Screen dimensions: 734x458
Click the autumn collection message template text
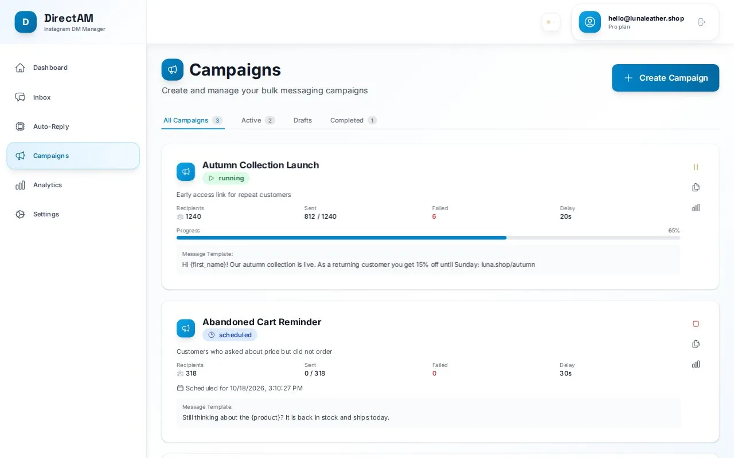coord(358,264)
